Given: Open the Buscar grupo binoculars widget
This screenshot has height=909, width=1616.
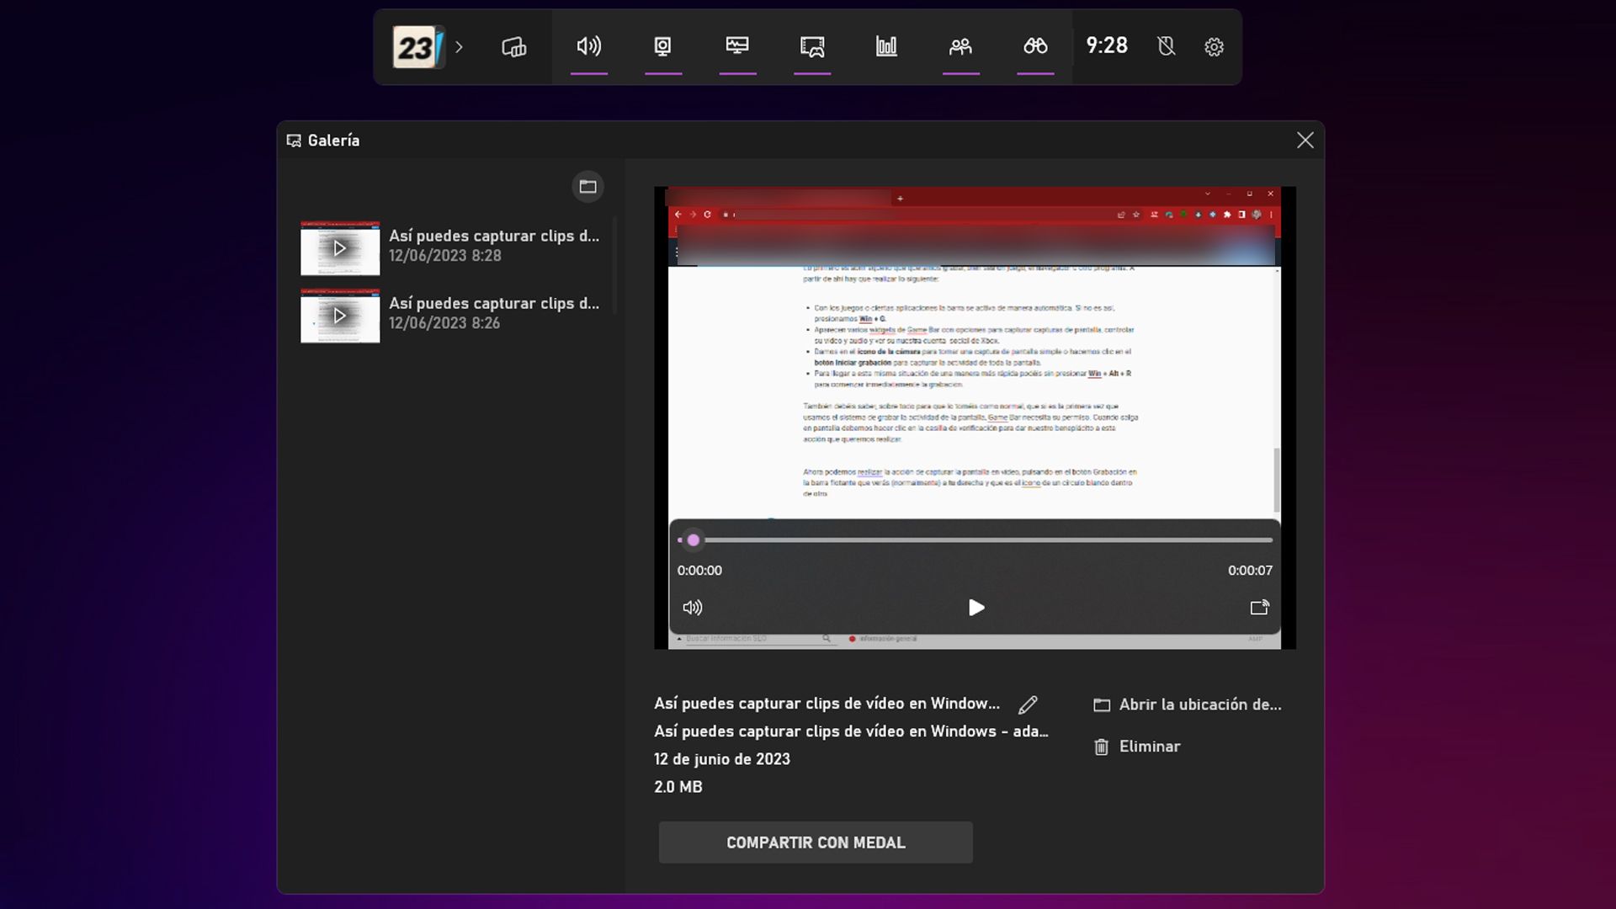Looking at the screenshot, I should coord(1036,47).
